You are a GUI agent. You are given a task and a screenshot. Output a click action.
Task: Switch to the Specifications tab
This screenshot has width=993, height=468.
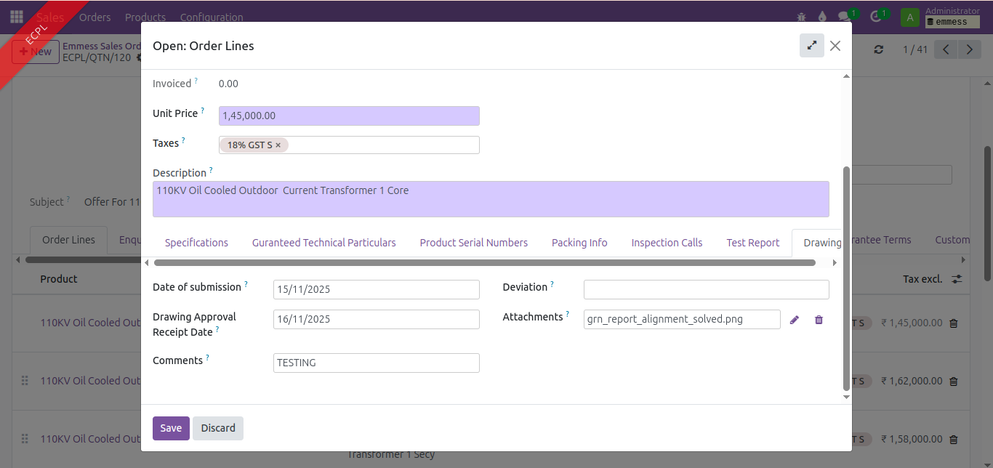(x=196, y=243)
